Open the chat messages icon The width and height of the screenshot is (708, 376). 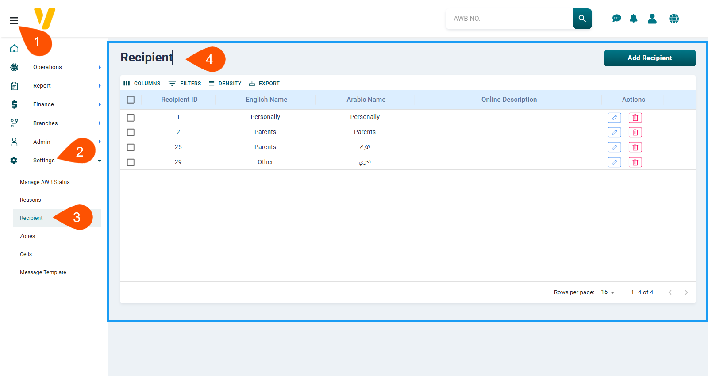click(616, 19)
